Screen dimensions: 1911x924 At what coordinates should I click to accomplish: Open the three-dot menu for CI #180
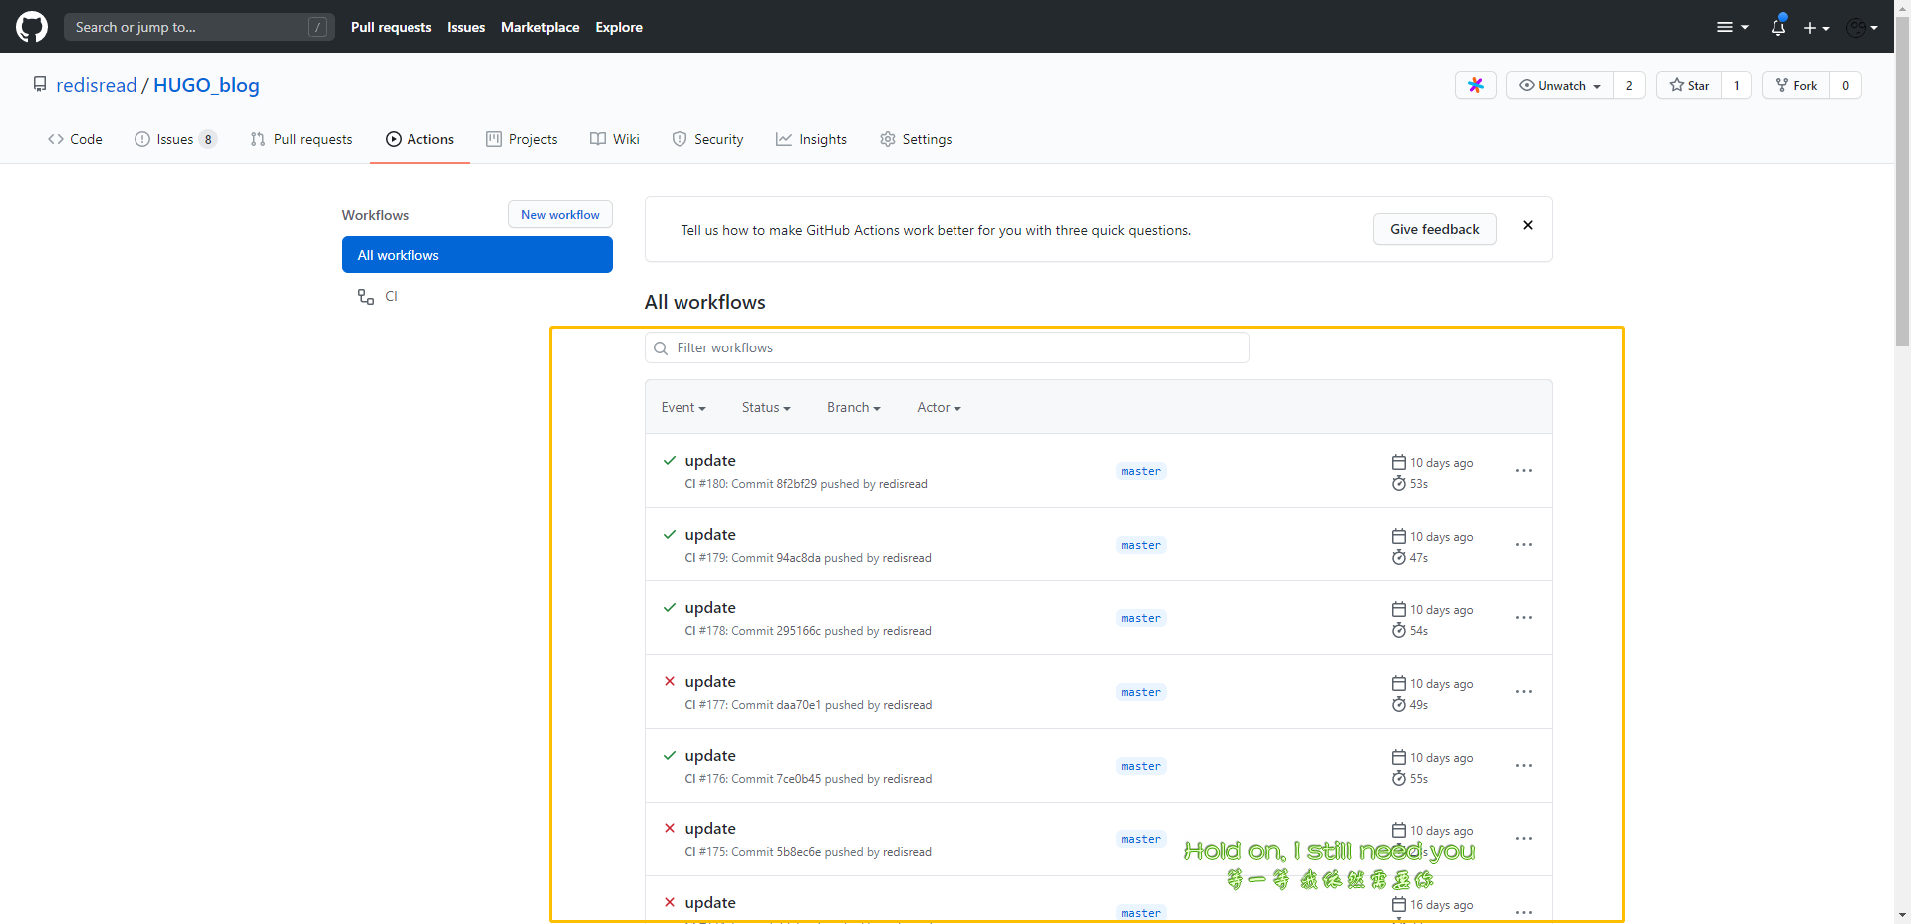coord(1524,470)
